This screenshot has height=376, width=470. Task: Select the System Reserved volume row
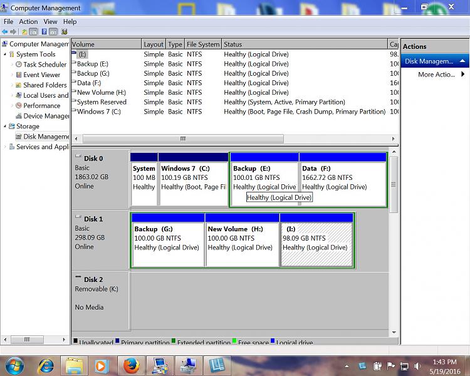[x=235, y=102]
